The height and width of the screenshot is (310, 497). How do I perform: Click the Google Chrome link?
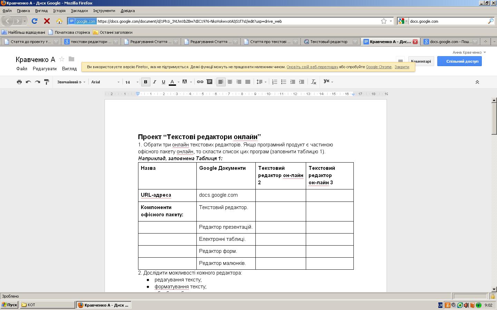(x=379, y=67)
